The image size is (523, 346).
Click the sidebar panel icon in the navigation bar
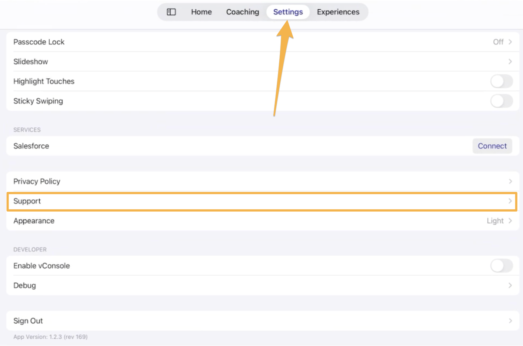[x=171, y=12]
